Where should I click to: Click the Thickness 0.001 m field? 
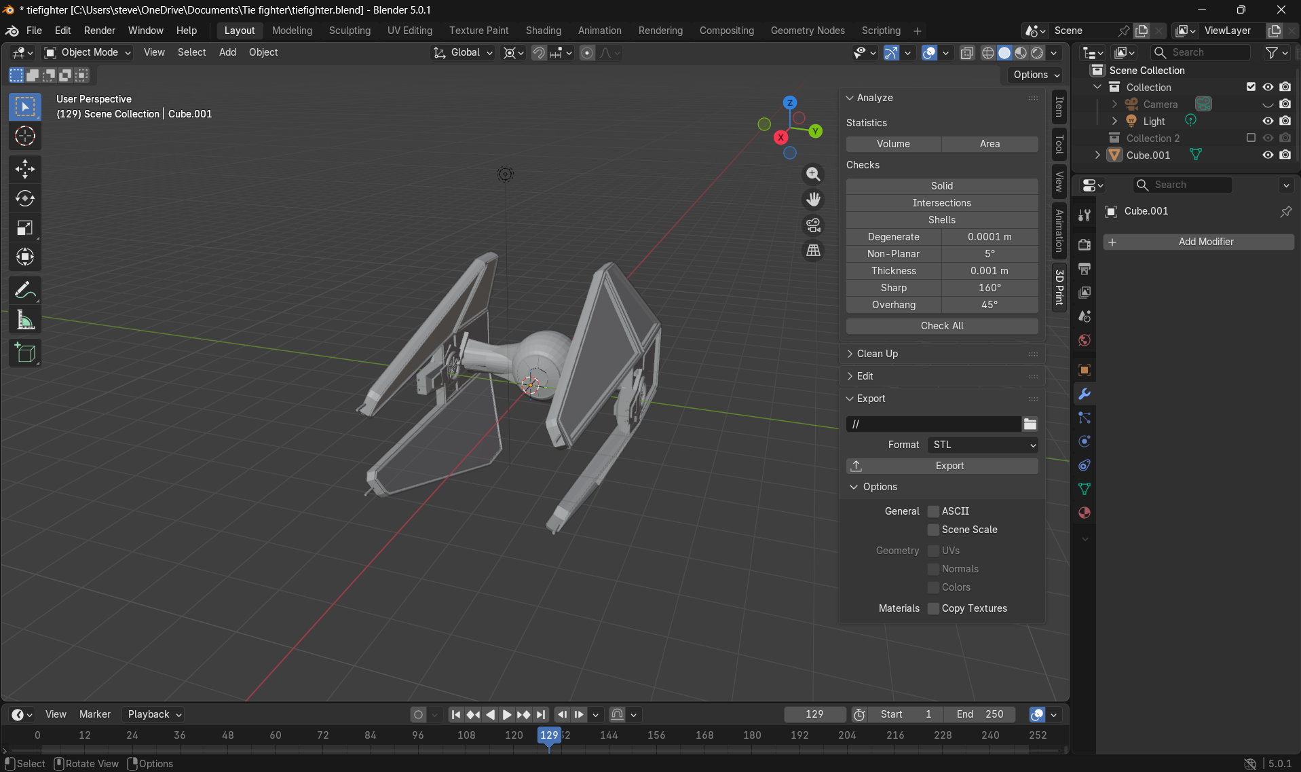pos(989,271)
